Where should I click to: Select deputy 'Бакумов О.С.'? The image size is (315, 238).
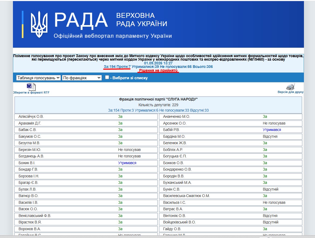pyautogui.click(x=30, y=136)
